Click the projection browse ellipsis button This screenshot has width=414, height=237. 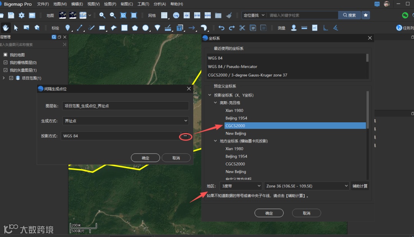(x=186, y=136)
